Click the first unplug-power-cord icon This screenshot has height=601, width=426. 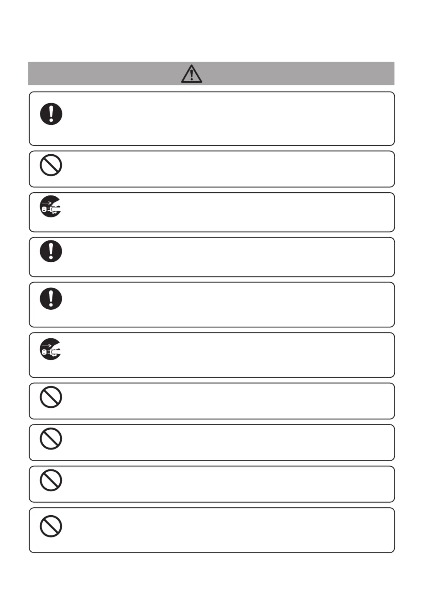pyautogui.click(x=50, y=206)
